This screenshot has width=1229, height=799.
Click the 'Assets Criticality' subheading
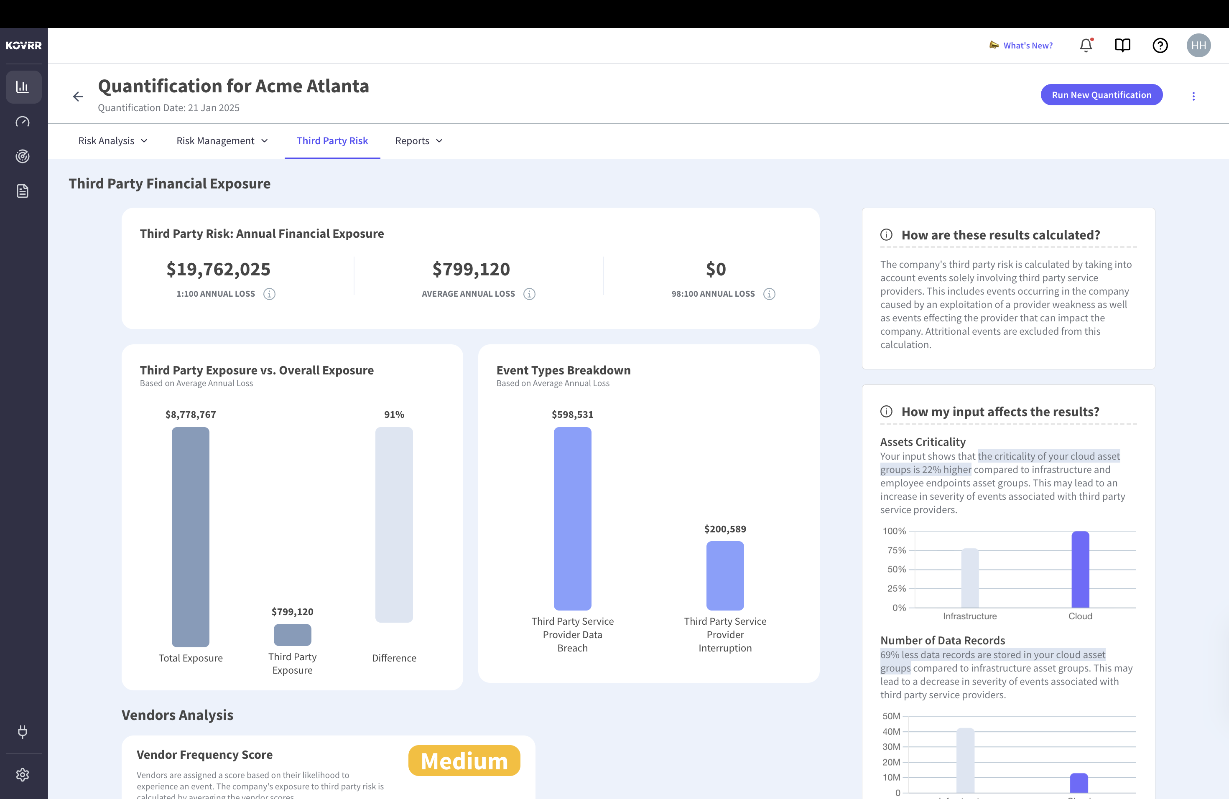(x=923, y=442)
